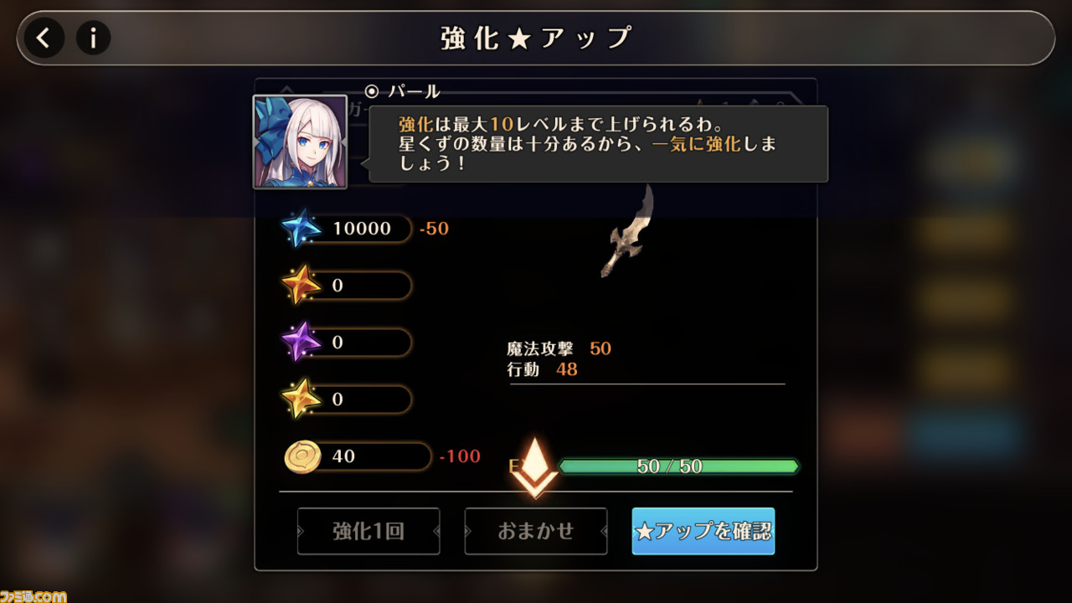Go back using the arrow icon
Image resolution: width=1072 pixels, height=603 pixels.
click(x=44, y=38)
